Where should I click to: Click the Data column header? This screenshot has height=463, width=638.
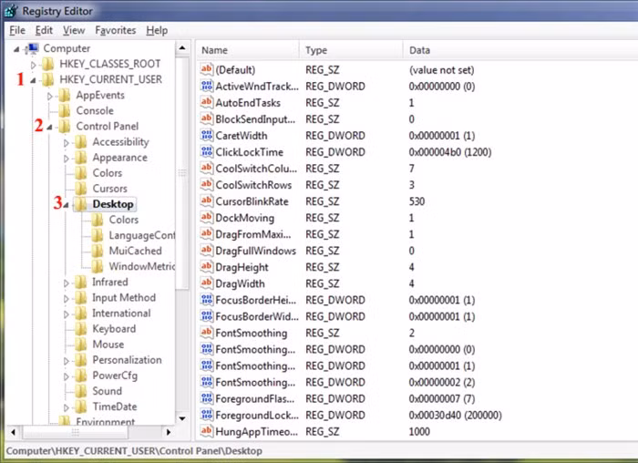pos(419,50)
